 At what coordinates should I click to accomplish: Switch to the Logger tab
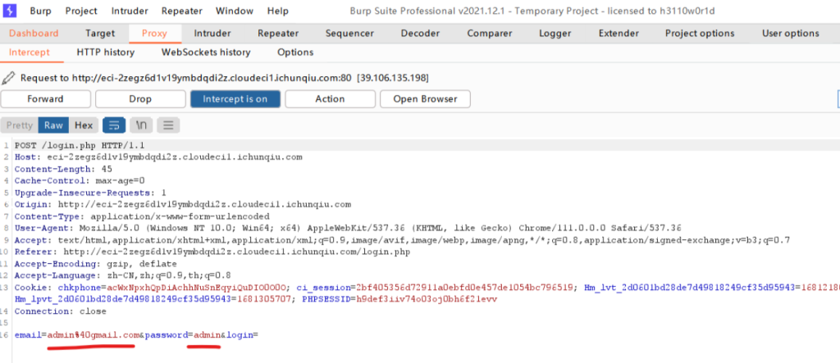[x=555, y=34]
